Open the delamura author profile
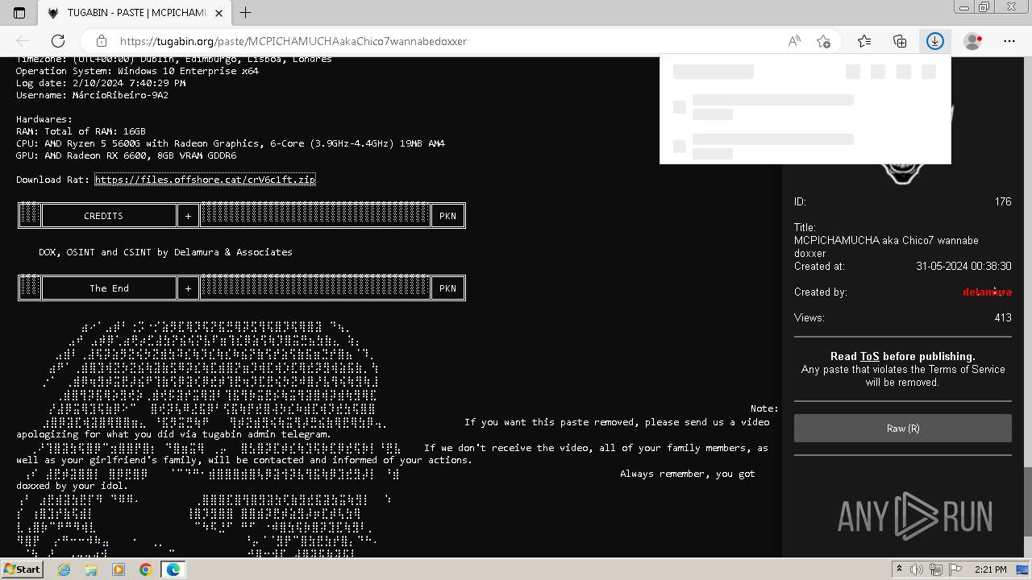 pyautogui.click(x=987, y=292)
